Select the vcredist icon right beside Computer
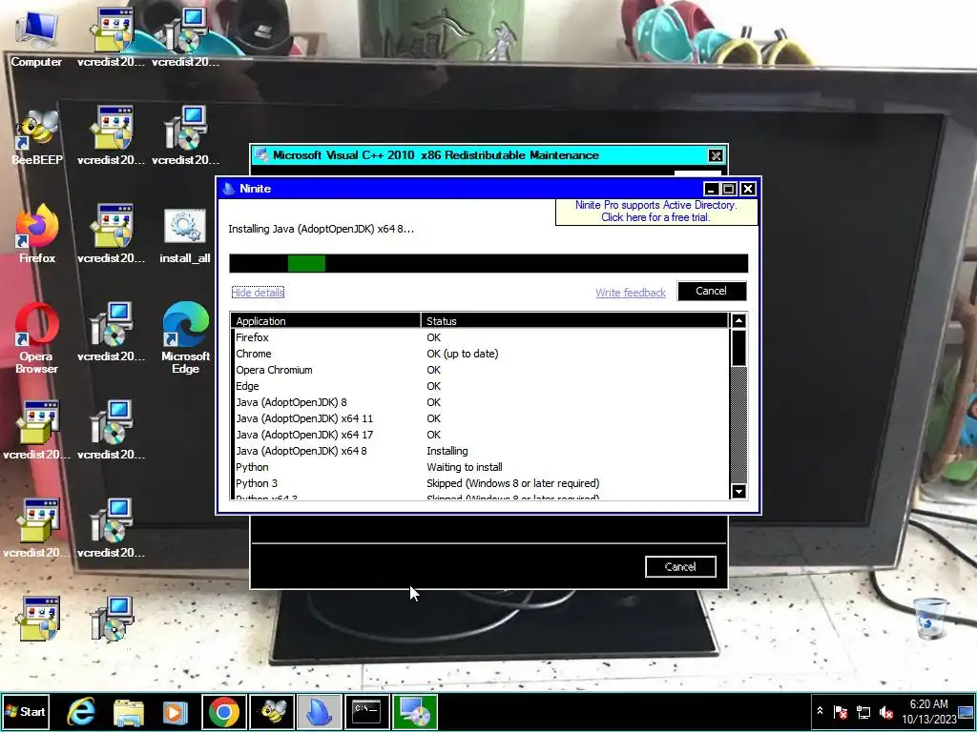Screen dimensions: 977x732 111,38
